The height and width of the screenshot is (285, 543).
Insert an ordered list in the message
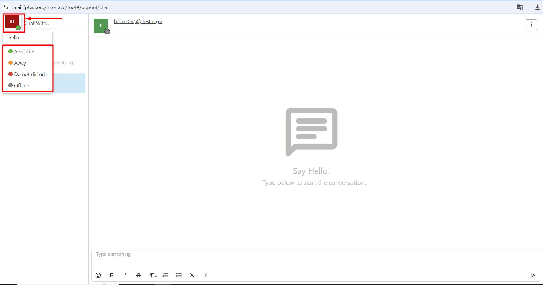coord(166,275)
